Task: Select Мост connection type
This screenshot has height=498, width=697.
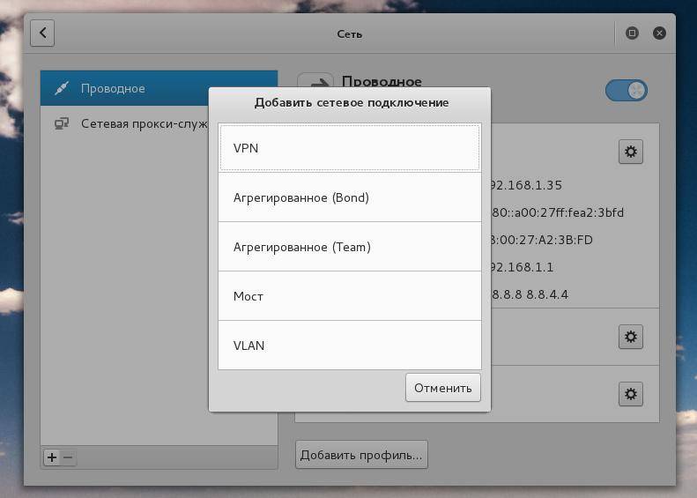Action: coord(350,296)
